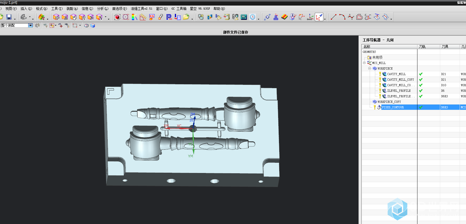
Task: Open dropdown arrow beside rectangle selection icon
Action: [80, 26]
